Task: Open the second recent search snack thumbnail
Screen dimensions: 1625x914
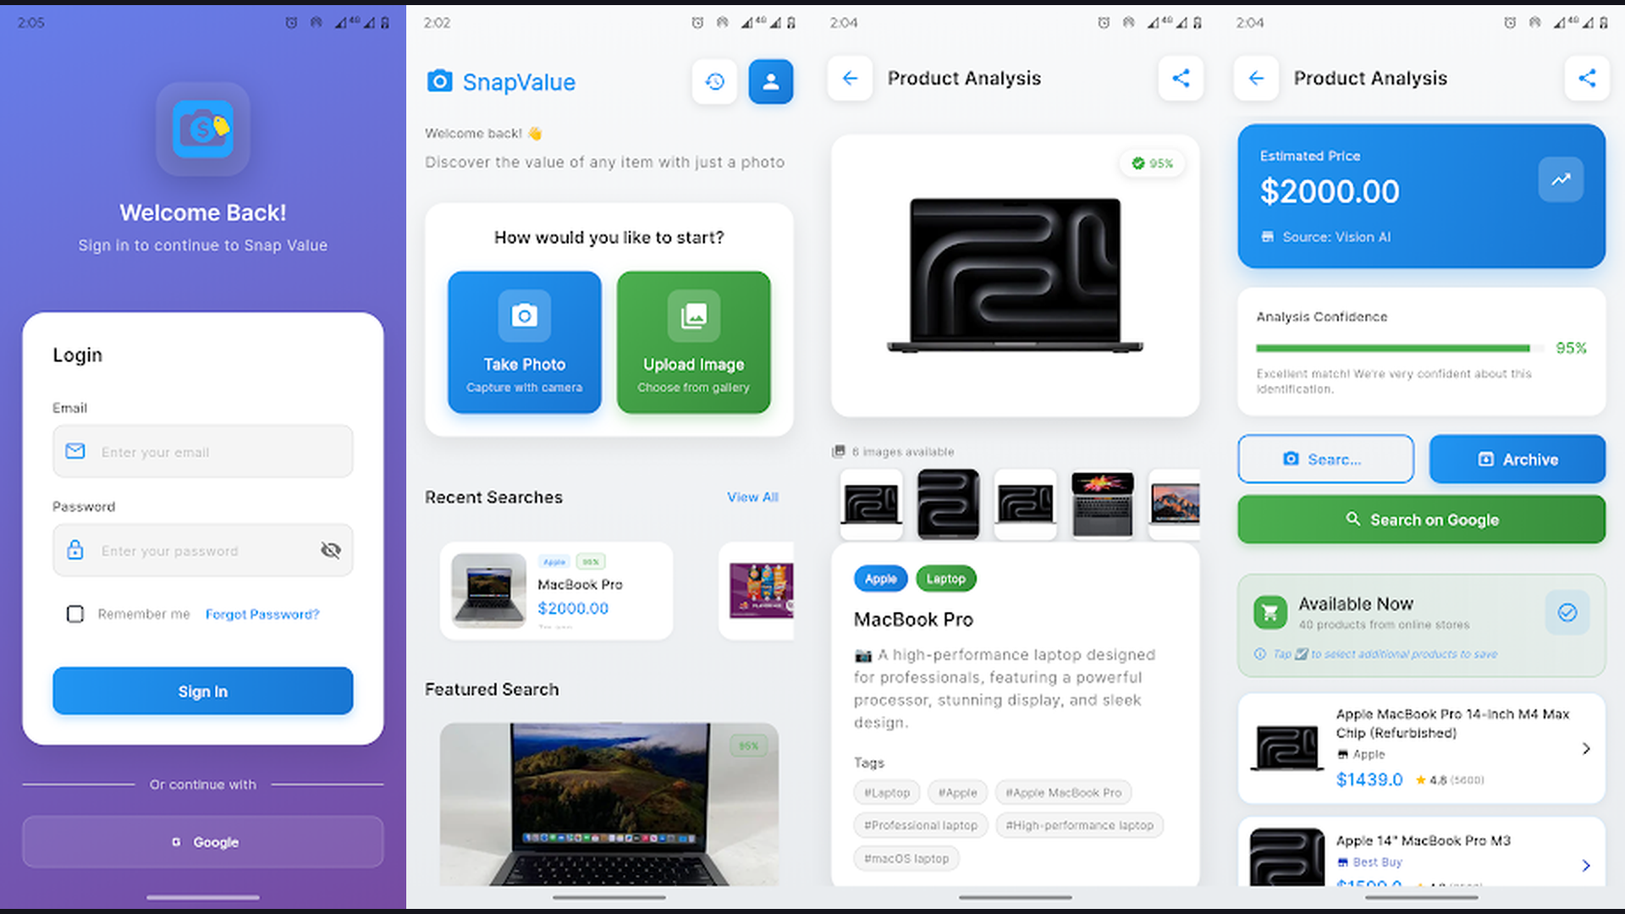Action: [761, 591]
